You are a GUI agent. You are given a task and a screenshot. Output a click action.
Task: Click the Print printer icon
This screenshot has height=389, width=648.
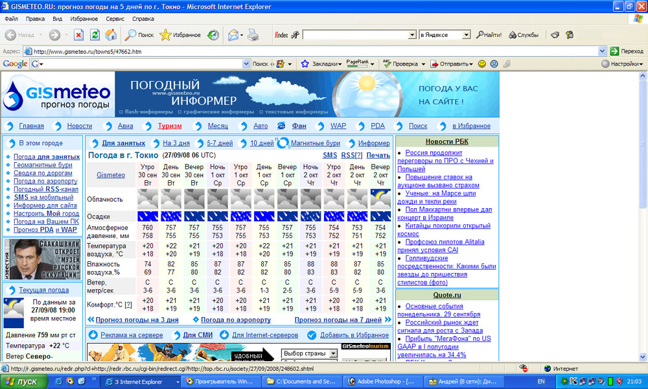coord(253,35)
